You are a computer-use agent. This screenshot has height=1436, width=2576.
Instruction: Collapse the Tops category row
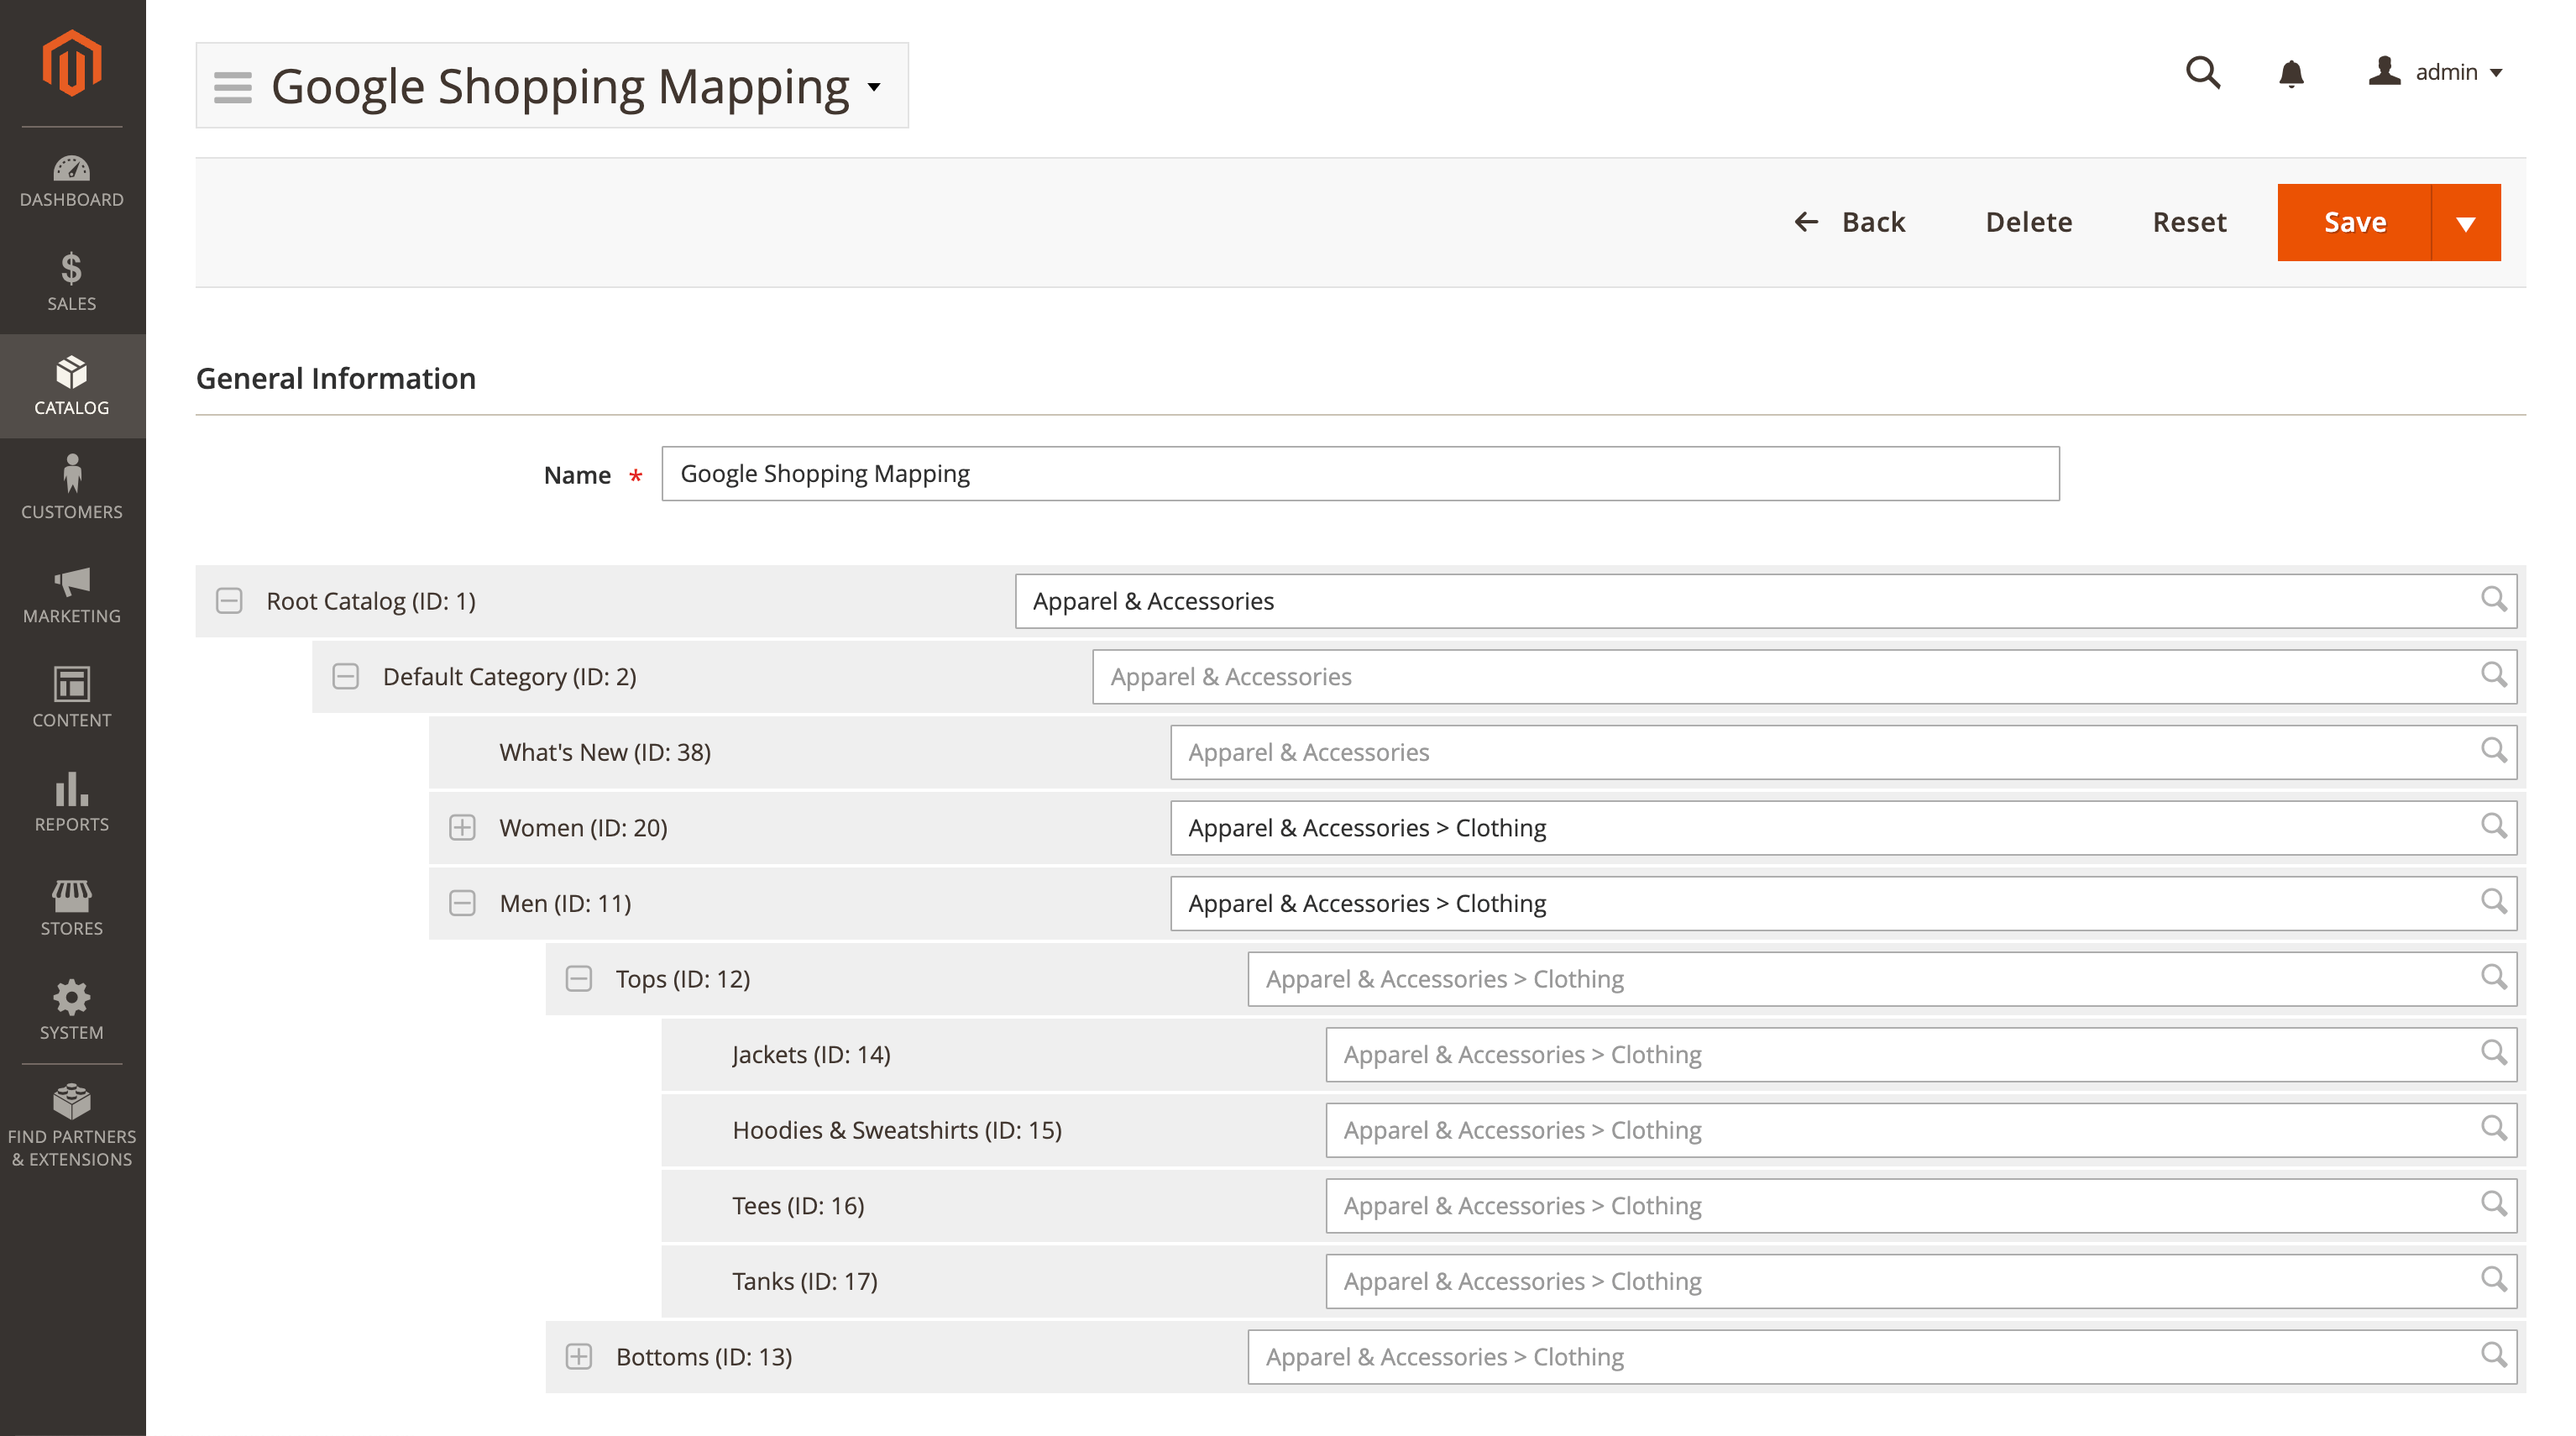[580, 978]
